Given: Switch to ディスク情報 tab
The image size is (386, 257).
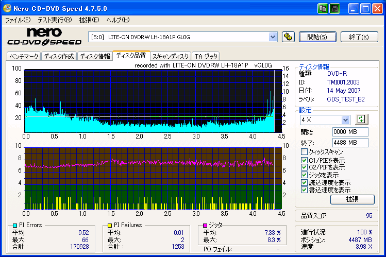Looking at the screenshot, I should (95, 56).
